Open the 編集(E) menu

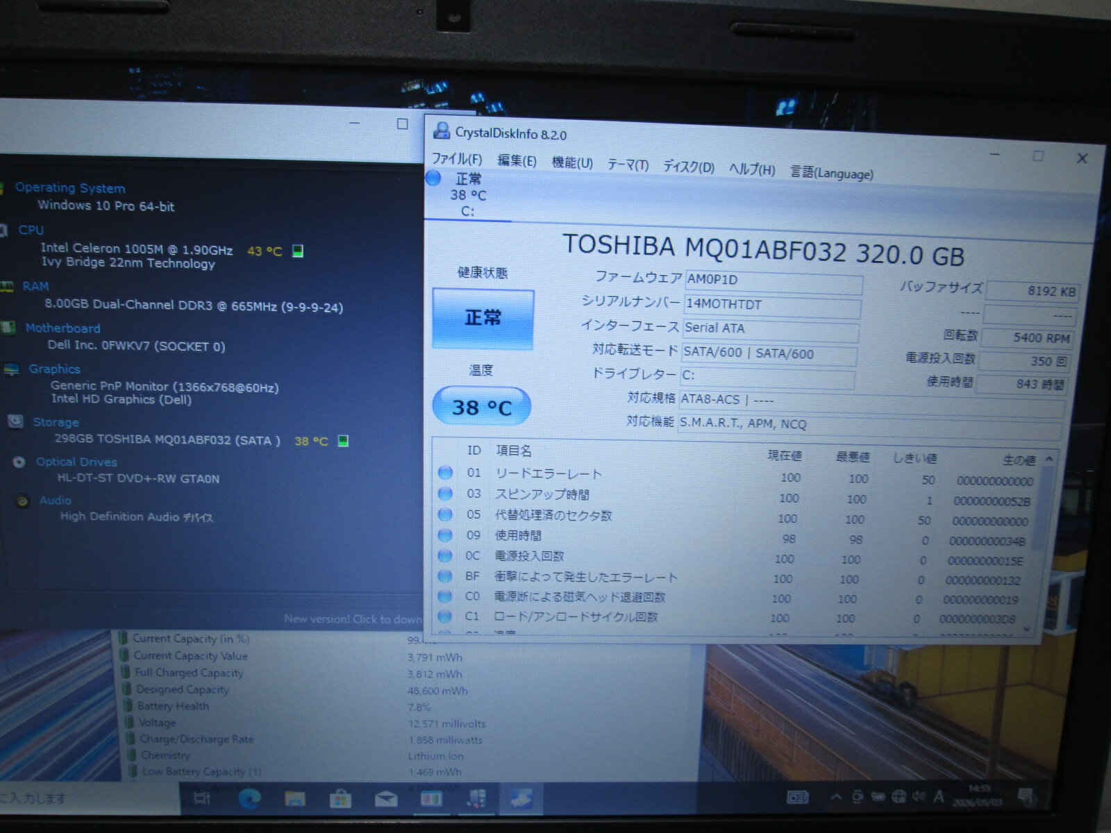click(517, 160)
